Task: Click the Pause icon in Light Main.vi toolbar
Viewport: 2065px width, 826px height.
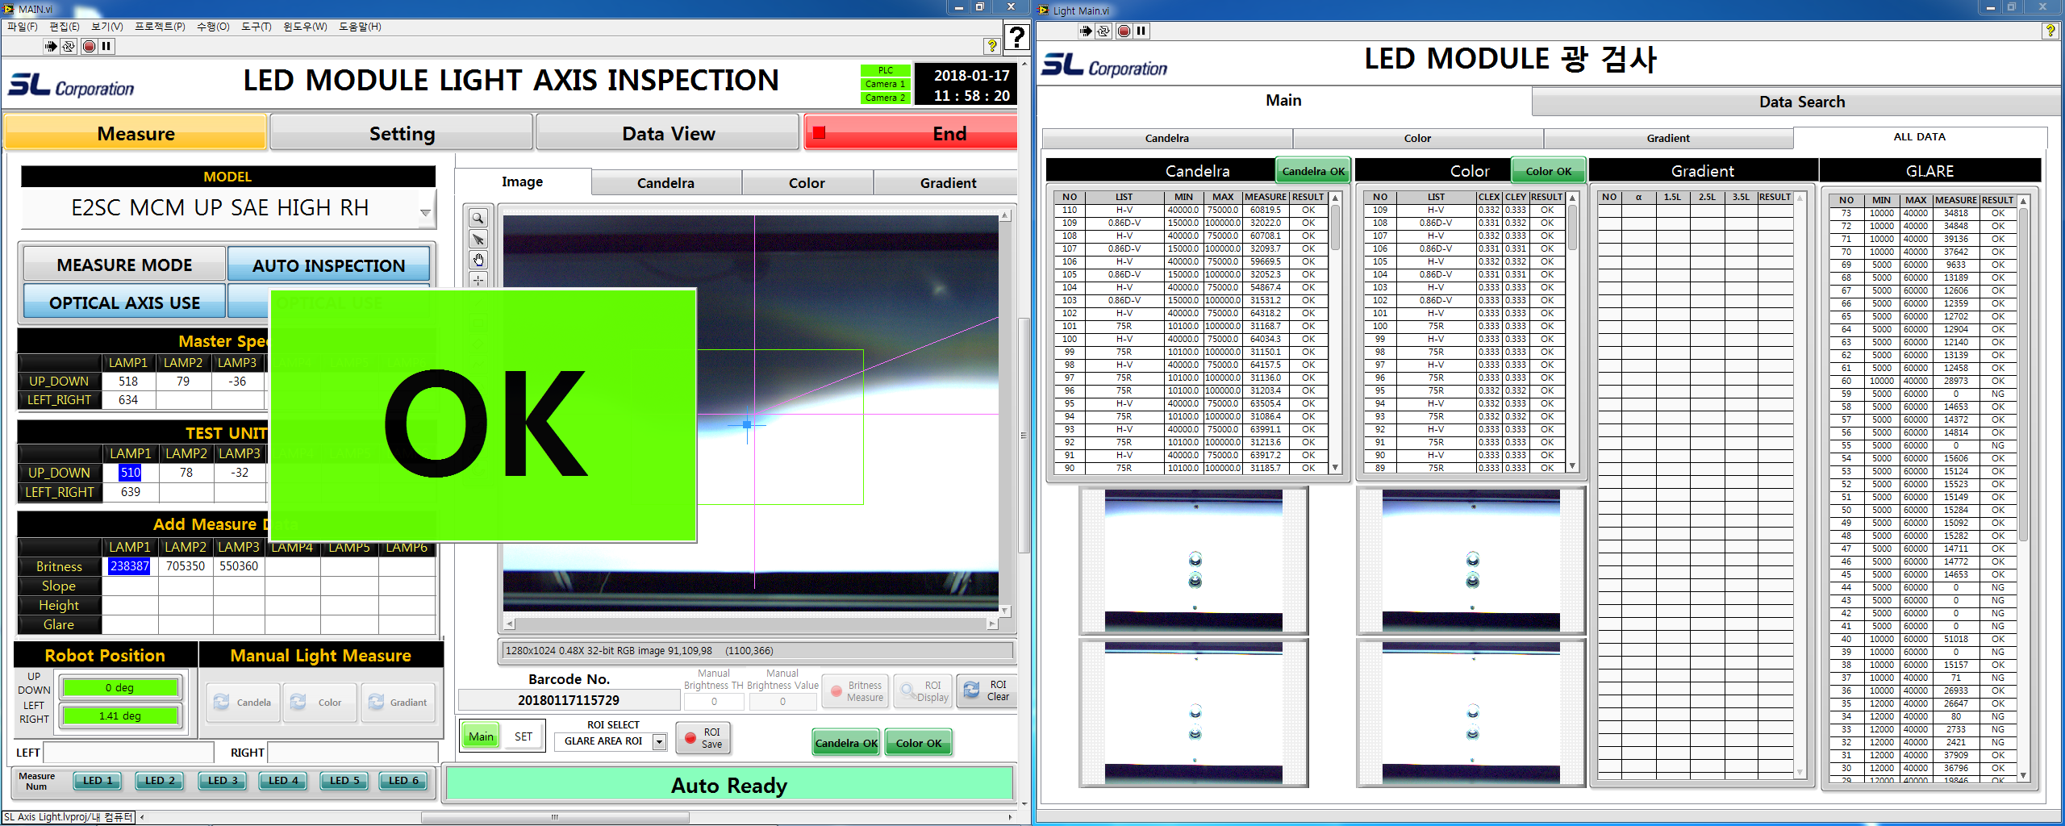Action: [1141, 31]
